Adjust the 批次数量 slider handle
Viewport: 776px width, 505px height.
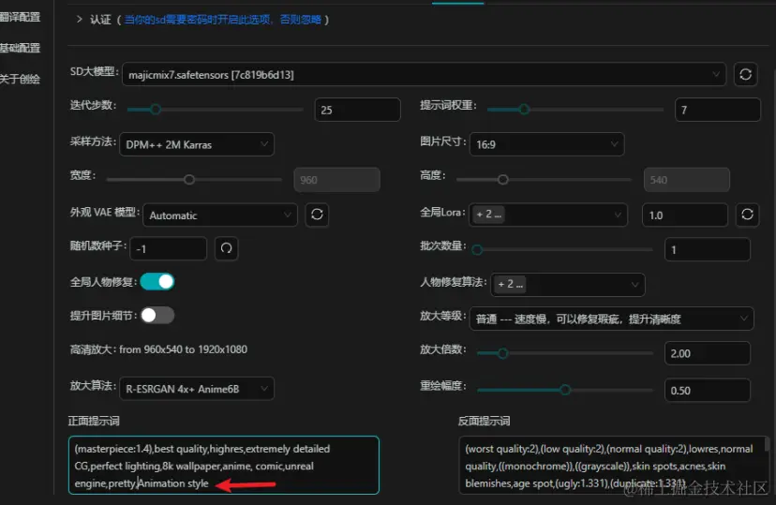coord(477,249)
